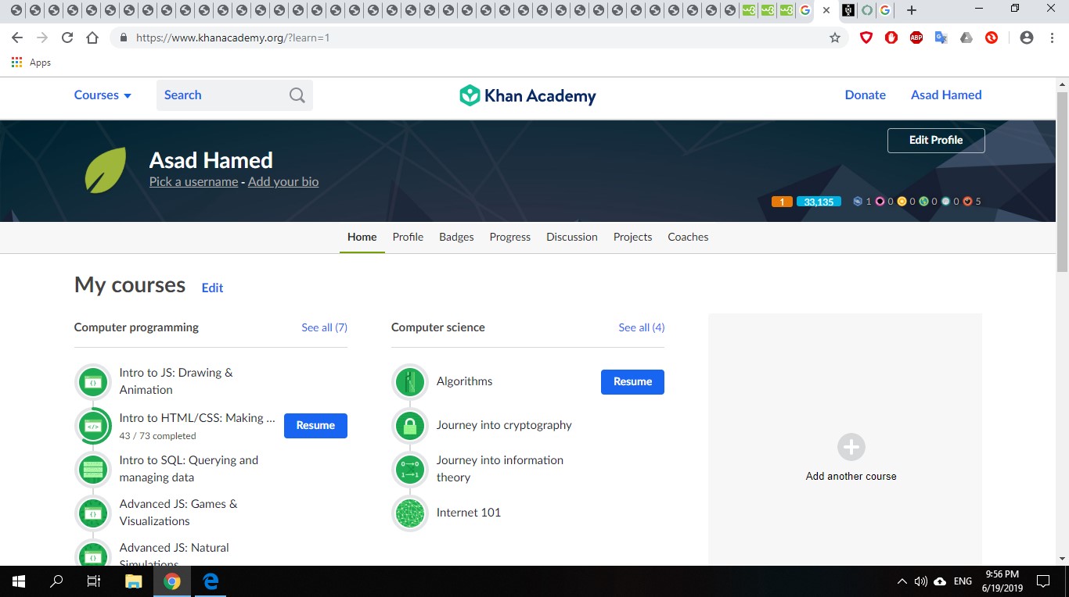Click Pick a username link
The image size is (1069, 597).
(x=193, y=182)
